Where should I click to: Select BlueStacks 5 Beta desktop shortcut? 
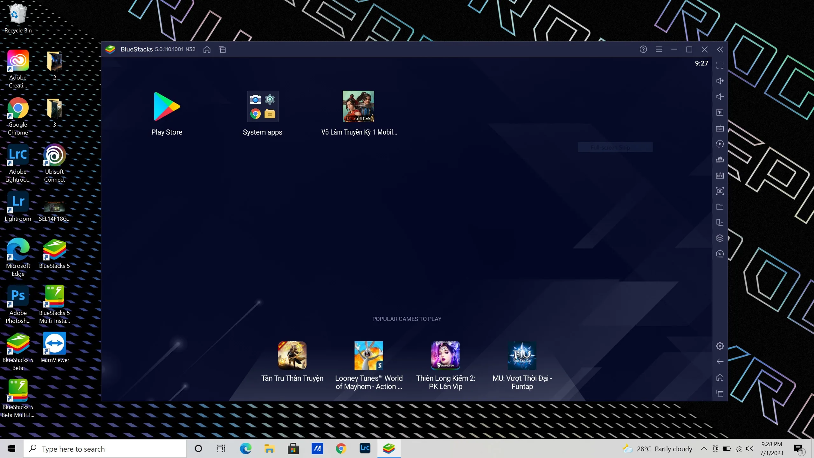pyautogui.click(x=18, y=351)
